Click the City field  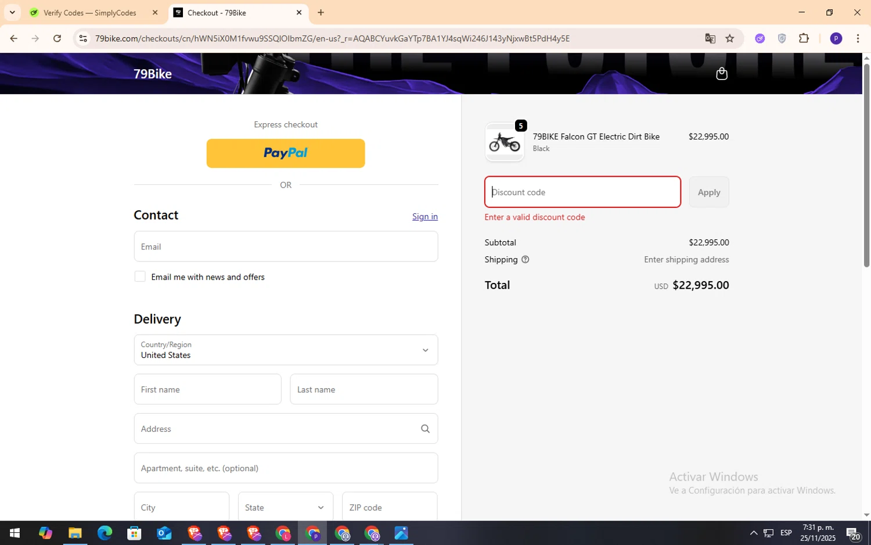pos(182,507)
